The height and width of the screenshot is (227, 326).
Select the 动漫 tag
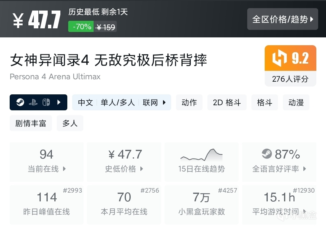296,102
